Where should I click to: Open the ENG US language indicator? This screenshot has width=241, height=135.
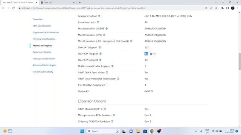(207, 131)
